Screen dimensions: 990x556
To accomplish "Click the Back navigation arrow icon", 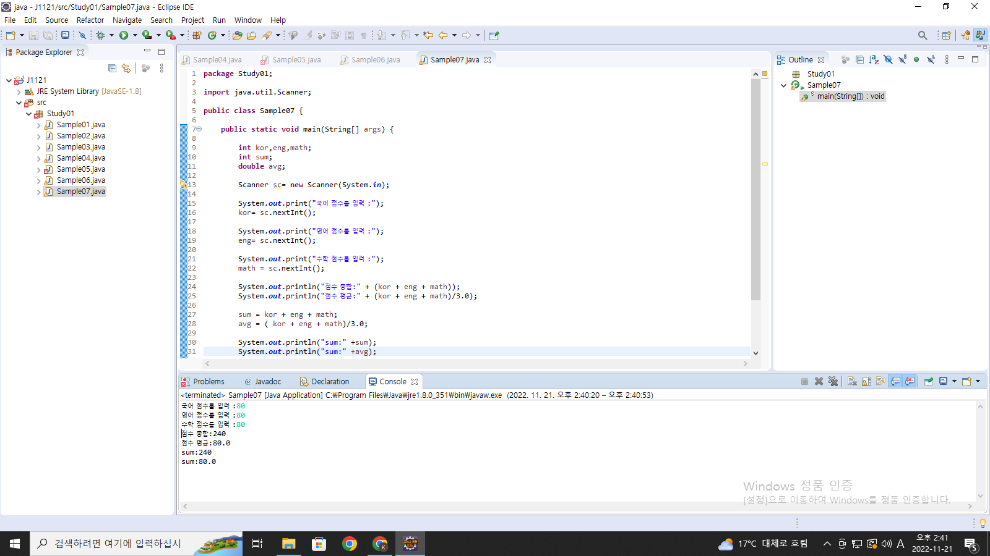I will click(x=443, y=35).
